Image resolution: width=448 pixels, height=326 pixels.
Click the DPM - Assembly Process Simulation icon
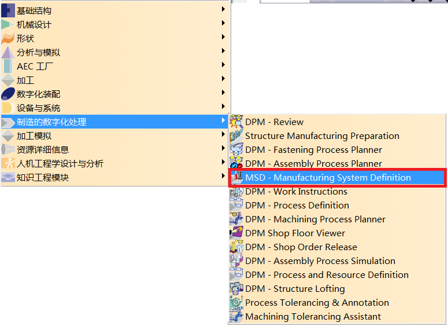click(x=236, y=261)
